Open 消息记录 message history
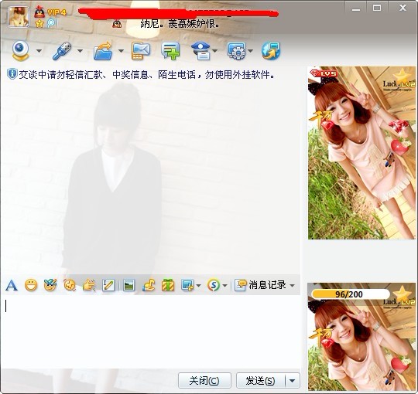Viewport: 418px width, 394px height. coord(260,285)
